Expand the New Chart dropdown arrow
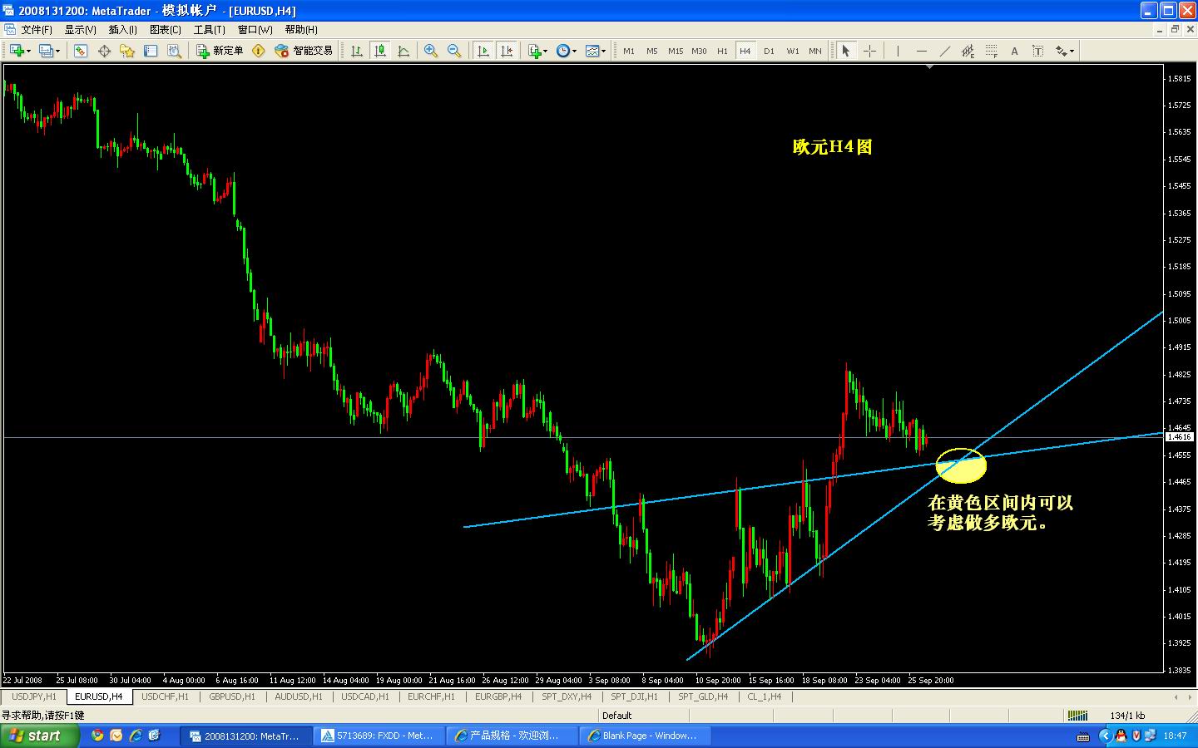The image size is (1198, 748). (x=28, y=51)
